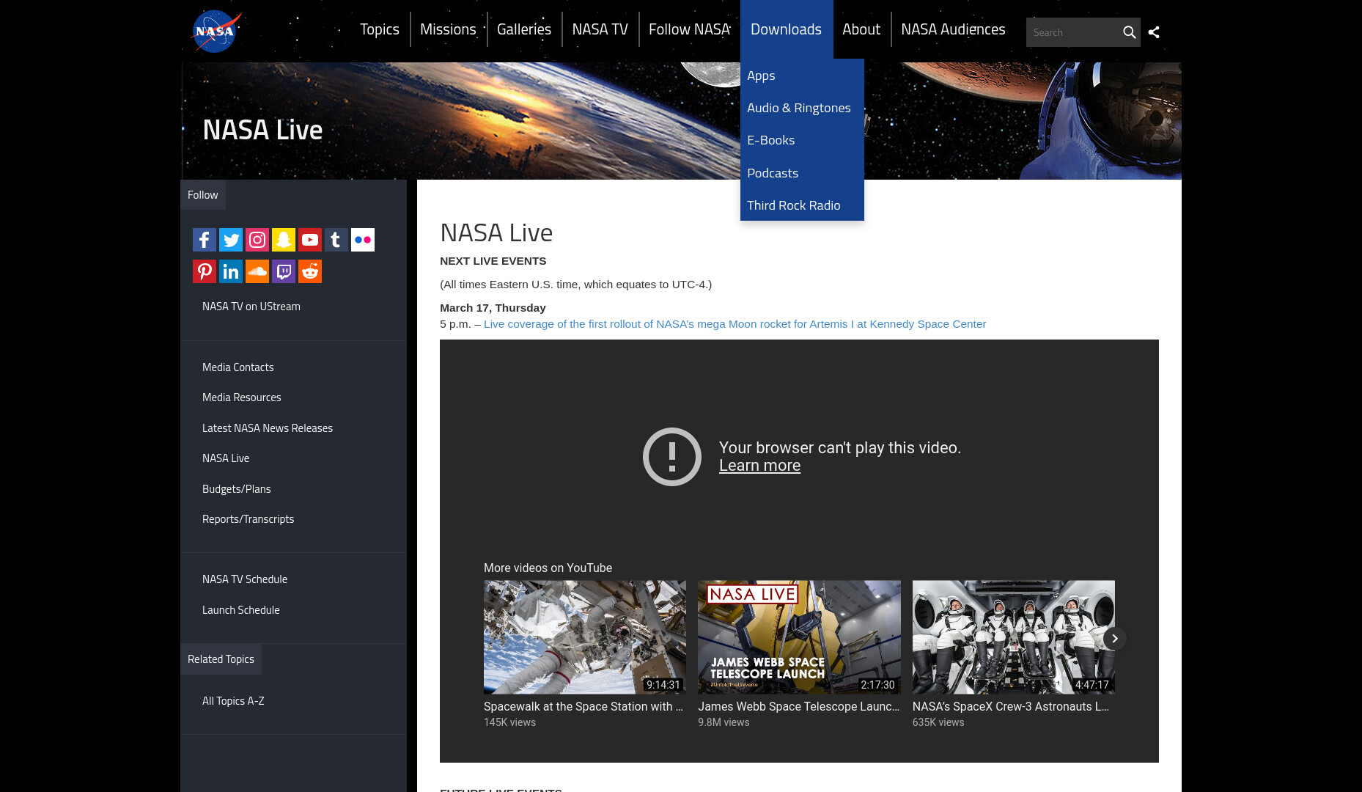The height and width of the screenshot is (792, 1362).
Task: Focus the Search input field
Action: click(1072, 32)
